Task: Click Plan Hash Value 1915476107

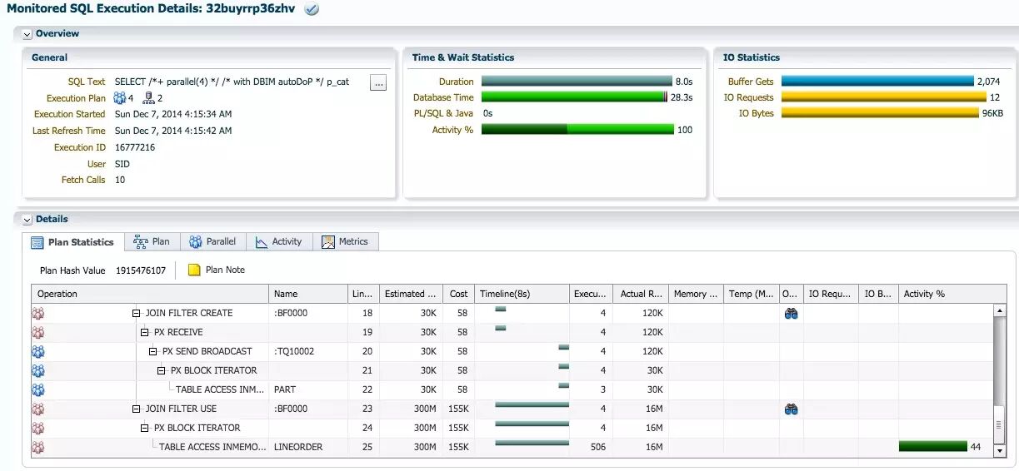Action: click(x=141, y=270)
